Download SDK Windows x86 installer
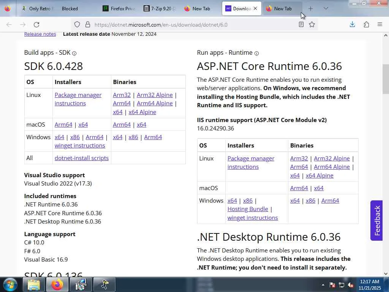 (75, 137)
